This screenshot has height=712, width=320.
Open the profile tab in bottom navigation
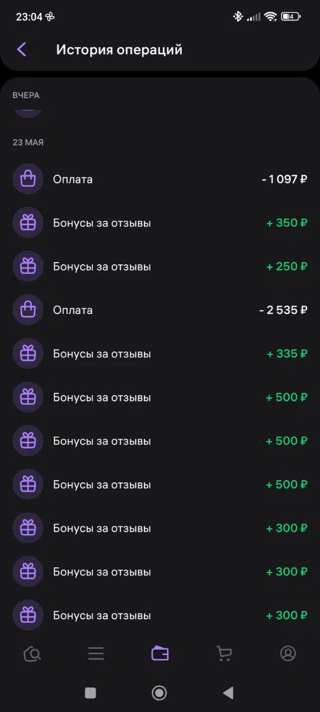pos(288,654)
